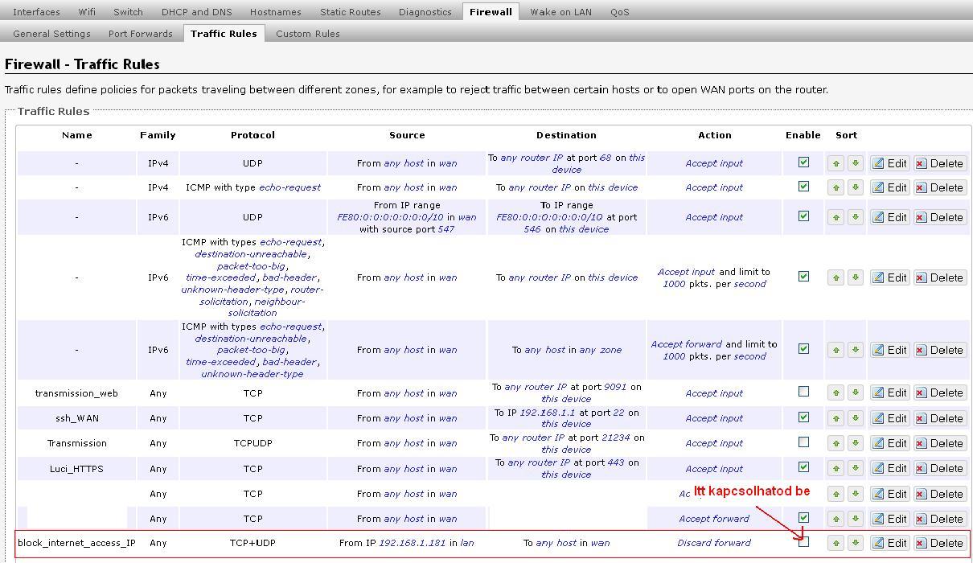973x563 pixels.
Task: Move IPv6 ICMP Accept input rule up
Action: (x=835, y=277)
